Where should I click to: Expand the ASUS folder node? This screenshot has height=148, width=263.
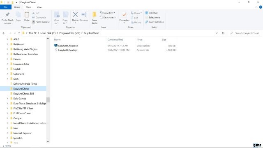(7, 39)
